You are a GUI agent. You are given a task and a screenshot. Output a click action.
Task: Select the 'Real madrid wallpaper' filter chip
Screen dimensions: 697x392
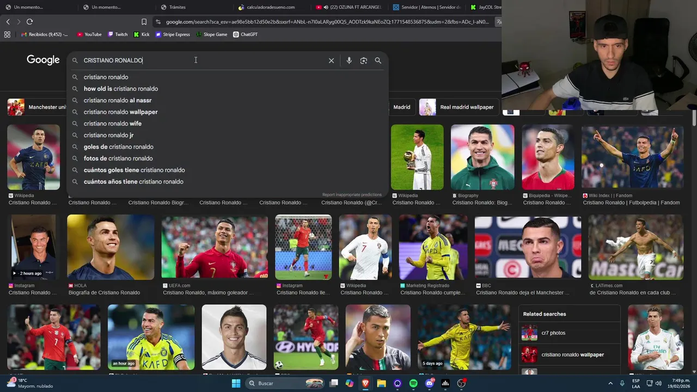point(459,107)
